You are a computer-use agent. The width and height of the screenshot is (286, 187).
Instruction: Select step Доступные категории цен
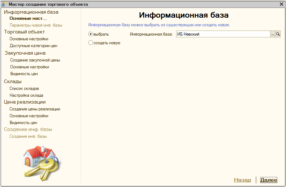33,46
